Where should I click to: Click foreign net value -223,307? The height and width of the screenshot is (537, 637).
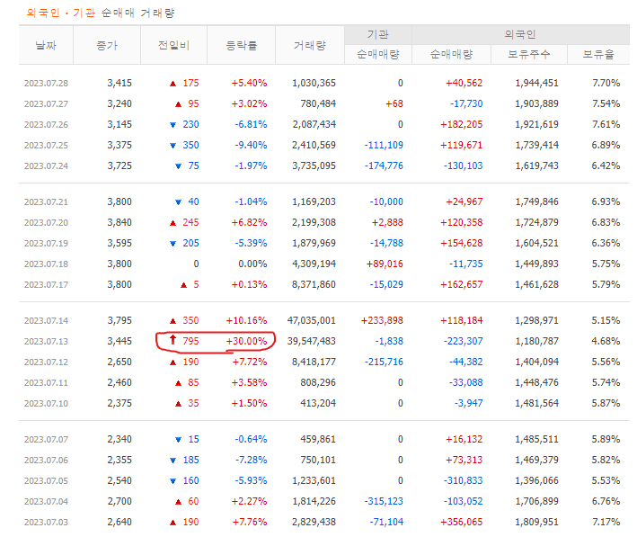[463, 341]
